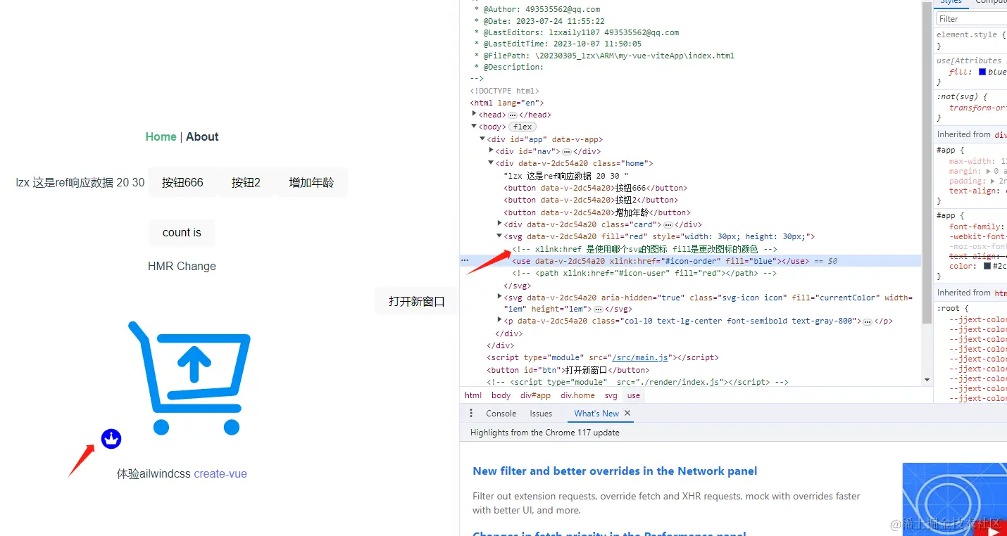Screen dimensions: 1007x536
Task: Click the count is button
Action: 182,233
